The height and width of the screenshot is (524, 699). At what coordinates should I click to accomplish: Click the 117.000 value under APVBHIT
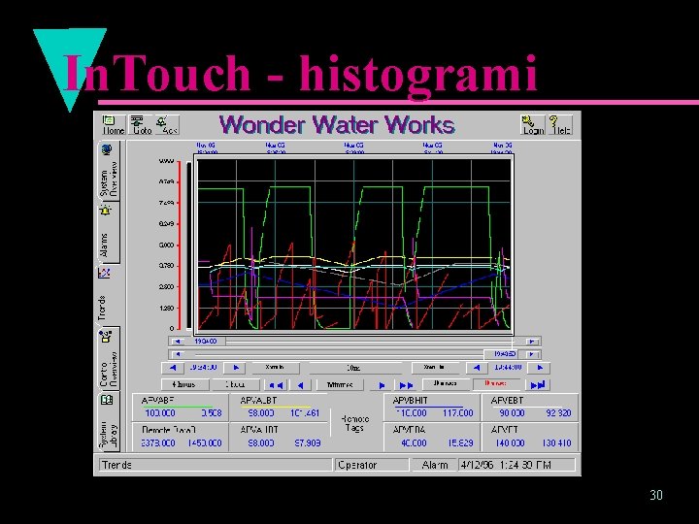[x=458, y=413]
